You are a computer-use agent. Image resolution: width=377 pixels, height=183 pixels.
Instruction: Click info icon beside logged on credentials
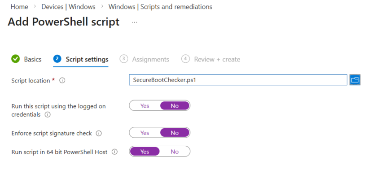click(x=48, y=114)
